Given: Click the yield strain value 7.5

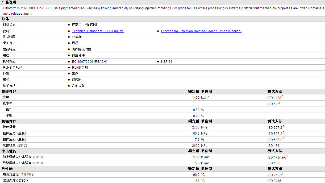Looking at the screenshot, I should (197, 140).
